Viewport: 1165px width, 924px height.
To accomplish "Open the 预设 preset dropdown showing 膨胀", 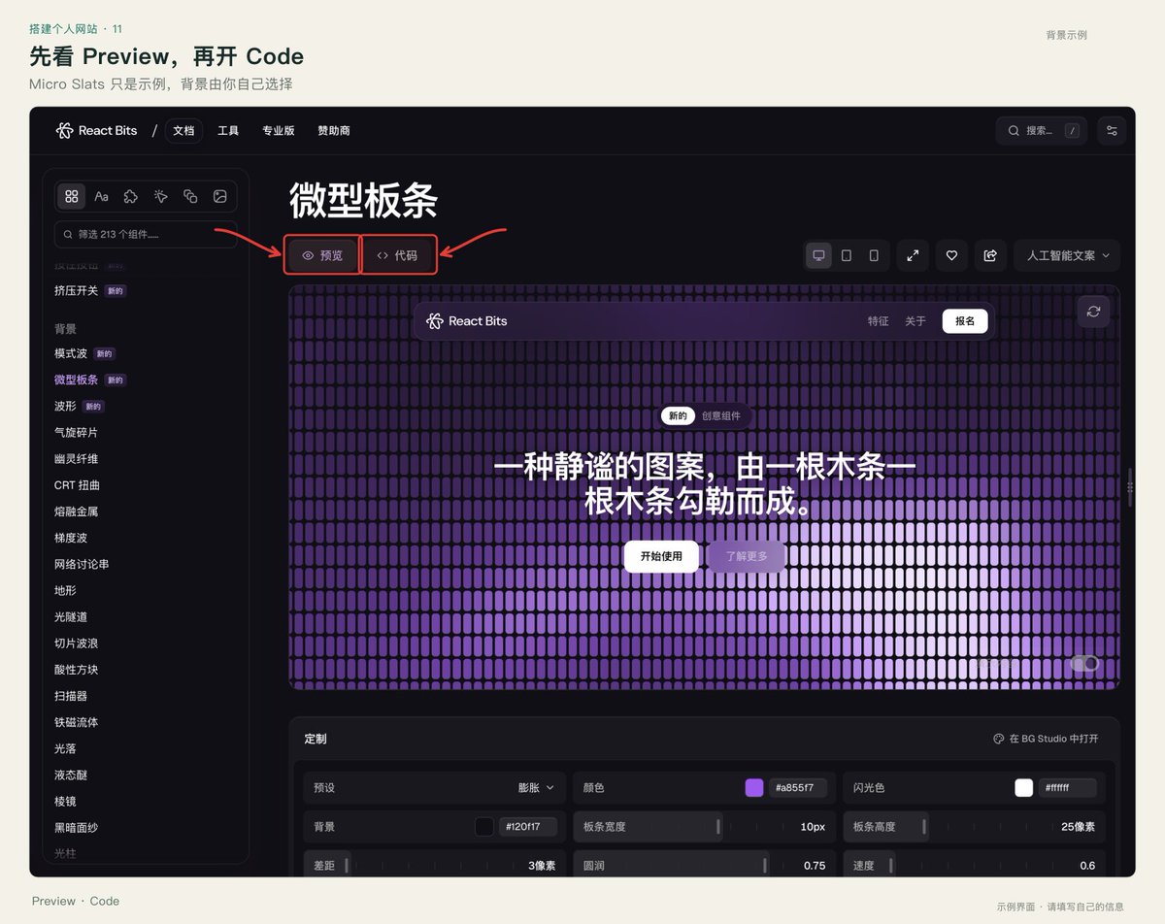I will (536, 787).
